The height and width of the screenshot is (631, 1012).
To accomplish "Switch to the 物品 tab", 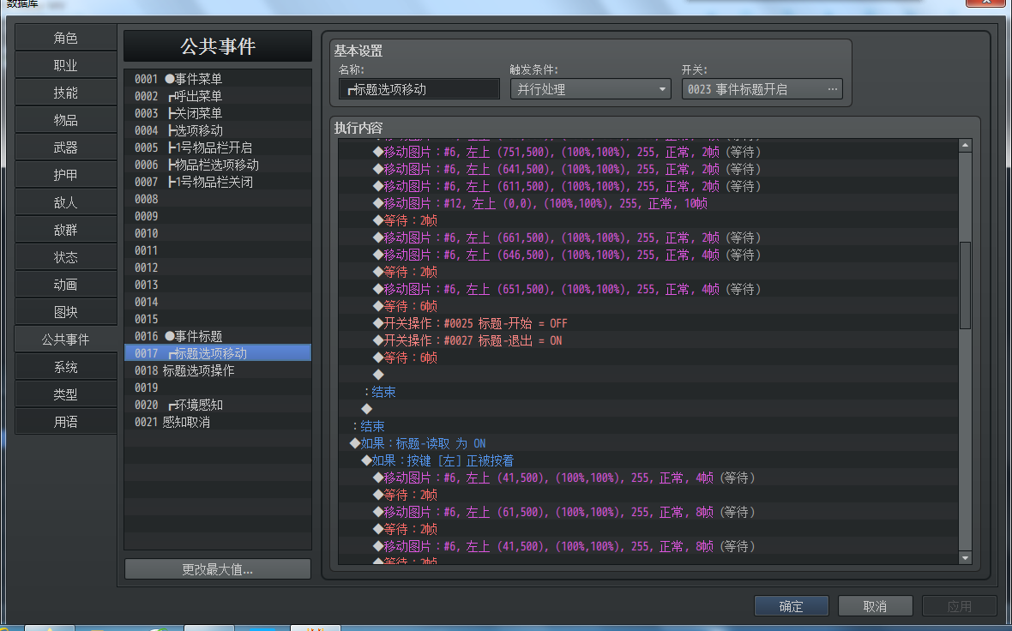I will tap(66, 120).
